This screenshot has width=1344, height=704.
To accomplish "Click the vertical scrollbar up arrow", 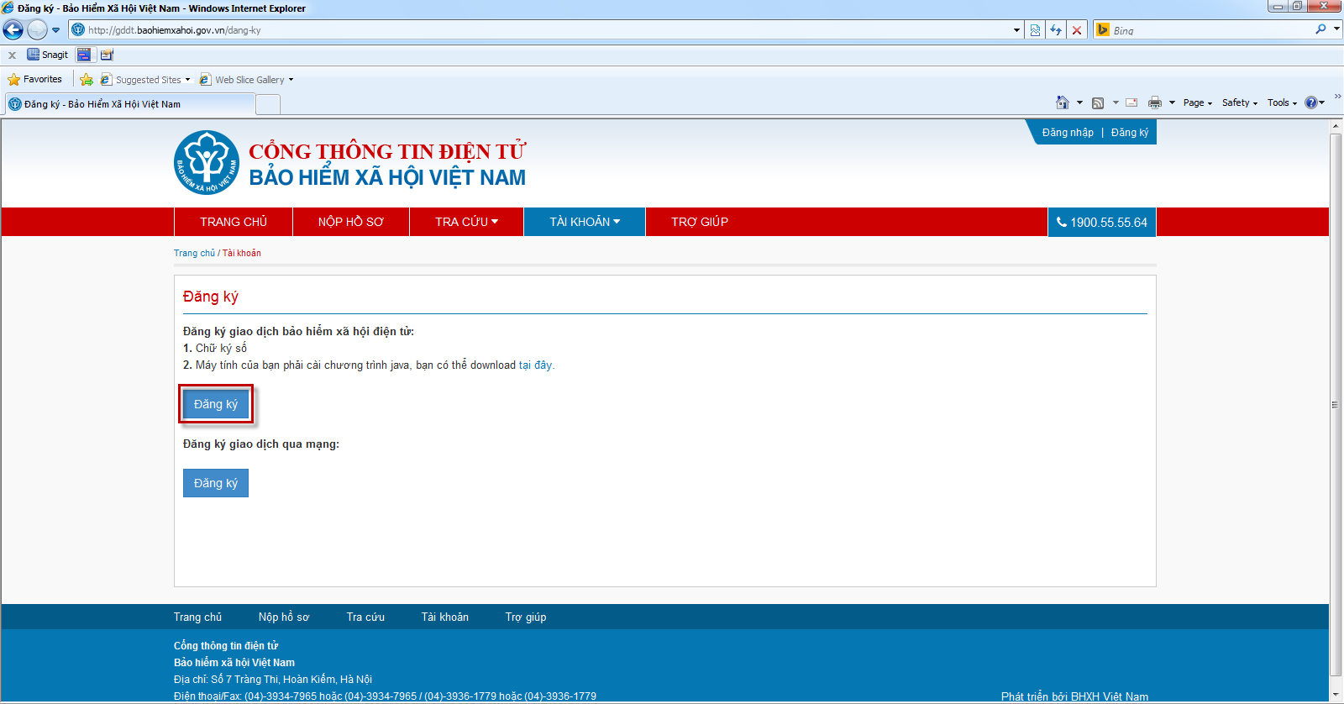I will point(1336,126).
